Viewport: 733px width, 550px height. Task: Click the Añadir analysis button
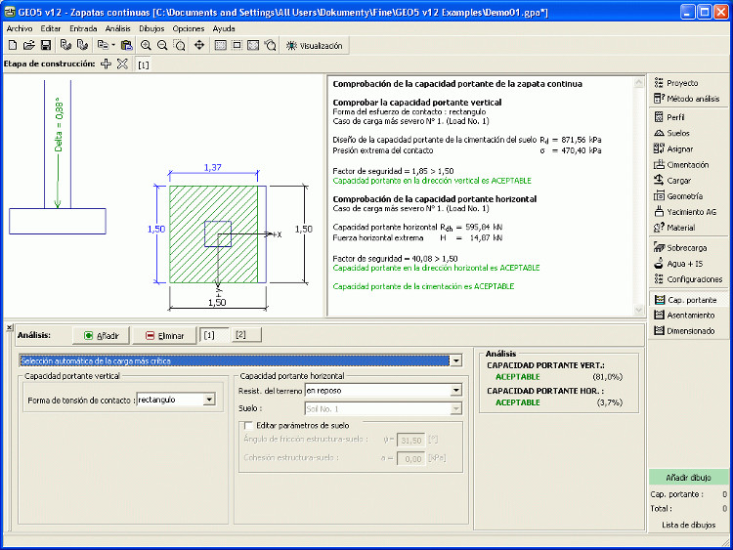tap(101, 335)
